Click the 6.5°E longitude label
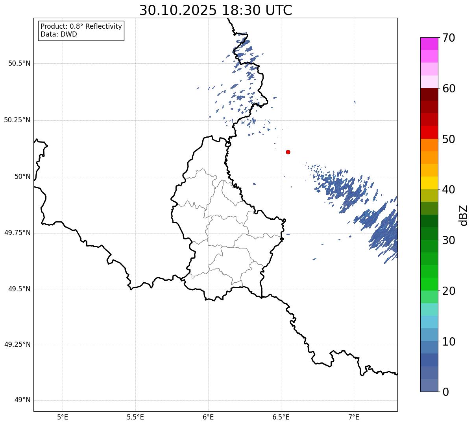Image resolution: width=473 pixels, height=425 pixels. (281, 417)
